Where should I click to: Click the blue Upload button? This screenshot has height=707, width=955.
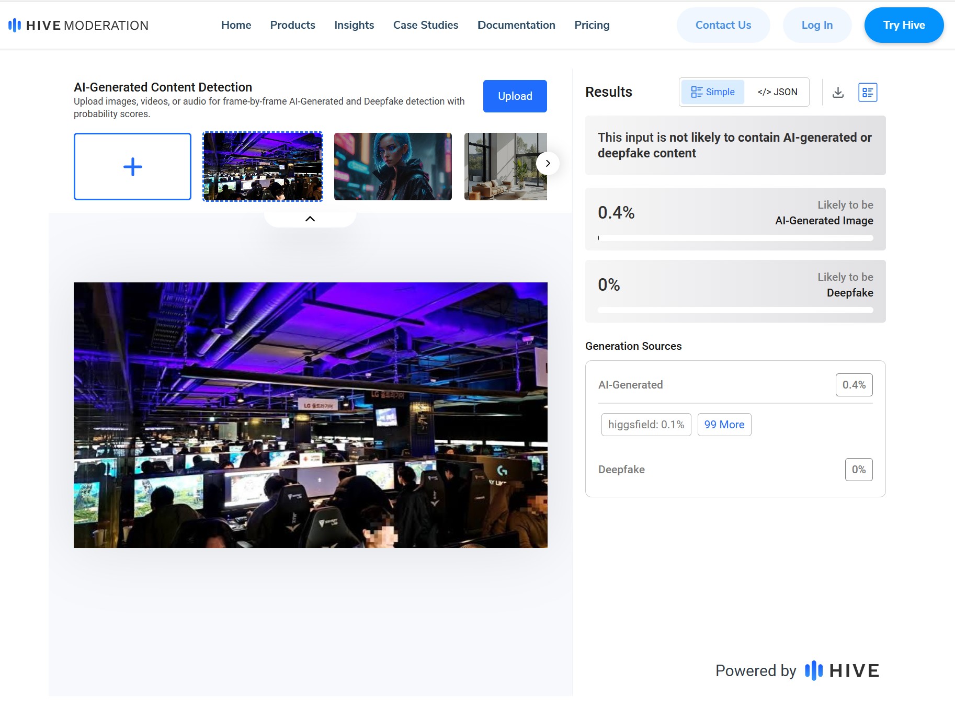tap(515, 96)
